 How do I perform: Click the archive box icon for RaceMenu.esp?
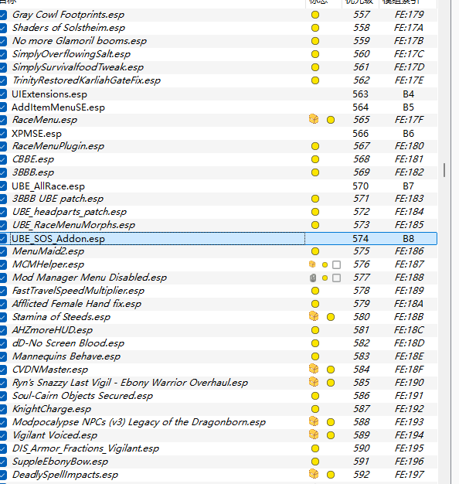coord(314,119)
